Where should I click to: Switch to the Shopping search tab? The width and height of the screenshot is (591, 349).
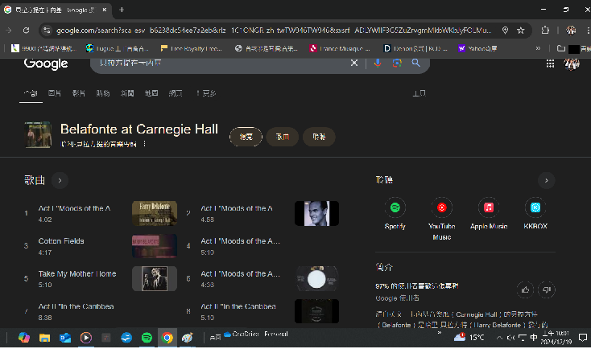tap(103, 93)
